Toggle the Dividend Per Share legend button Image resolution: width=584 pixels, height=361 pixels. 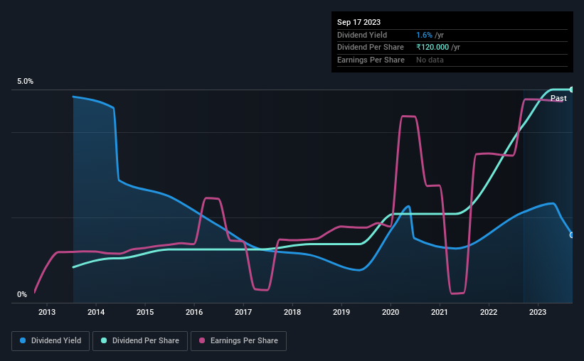click(140, 341)
